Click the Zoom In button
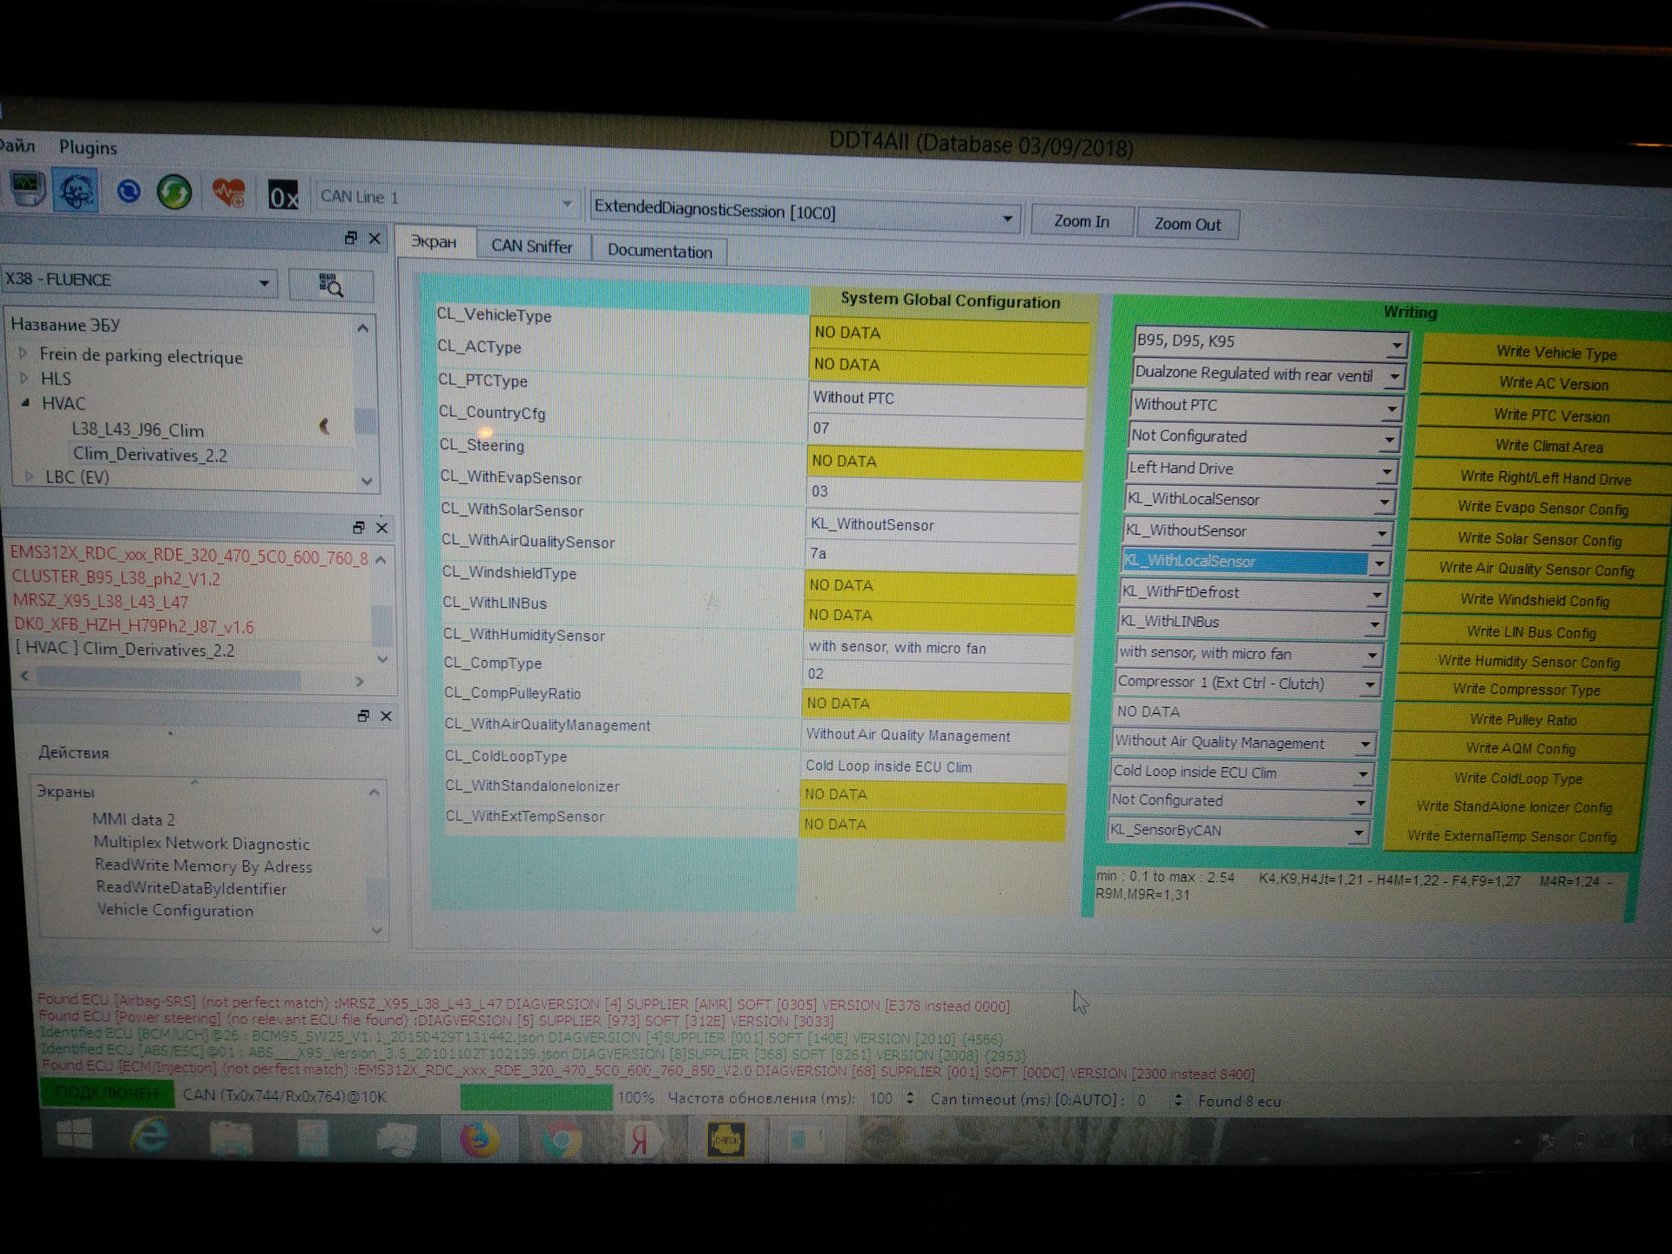The width and height of the screenshot is (1672, 1254). (1082, 221)
